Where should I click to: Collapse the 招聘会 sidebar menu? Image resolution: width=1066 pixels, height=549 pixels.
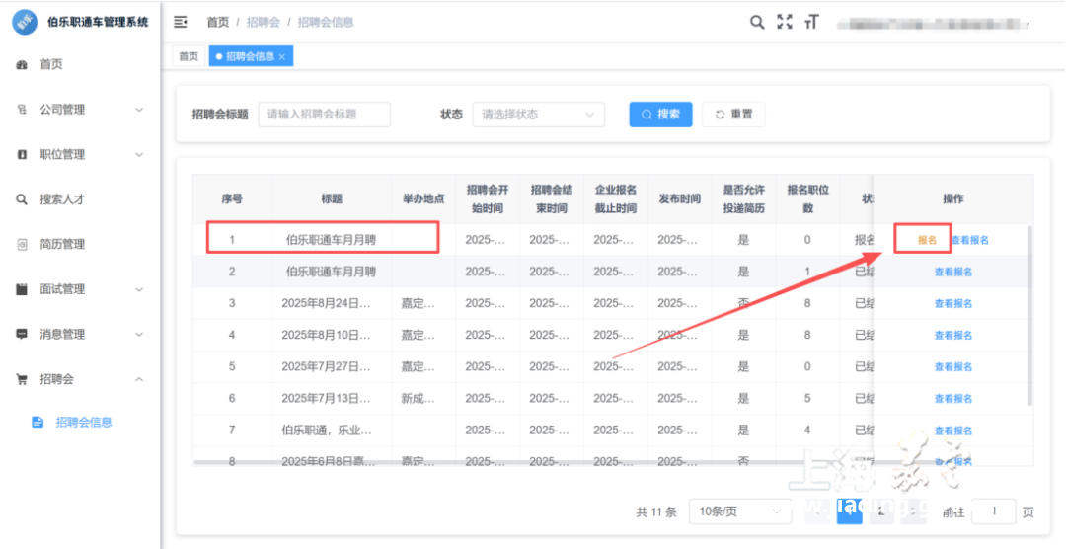pyautogui.click(x=79, y=379)
